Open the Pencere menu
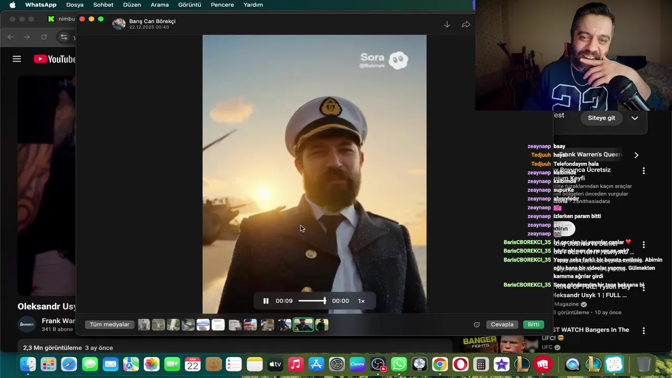This screenshot has width=672, height=378. coord(222,5)
